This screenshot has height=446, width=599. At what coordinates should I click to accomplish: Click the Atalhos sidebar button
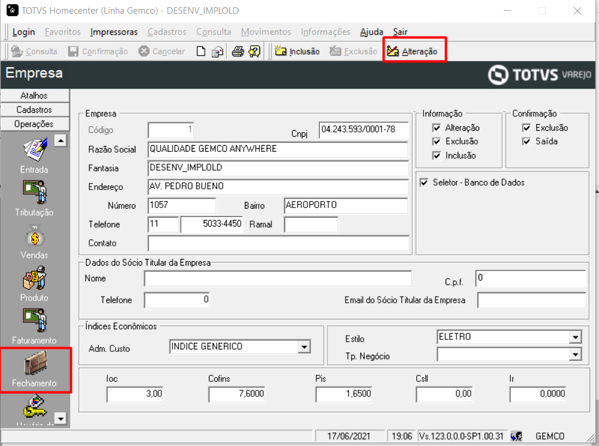pos(34,95)
